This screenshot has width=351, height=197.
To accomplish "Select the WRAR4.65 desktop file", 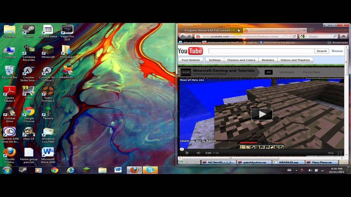I will [67, 72].
